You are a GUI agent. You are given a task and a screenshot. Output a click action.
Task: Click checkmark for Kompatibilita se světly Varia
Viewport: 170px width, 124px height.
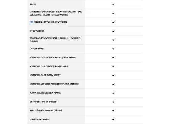pyautogui.click(x=113, y=75)
